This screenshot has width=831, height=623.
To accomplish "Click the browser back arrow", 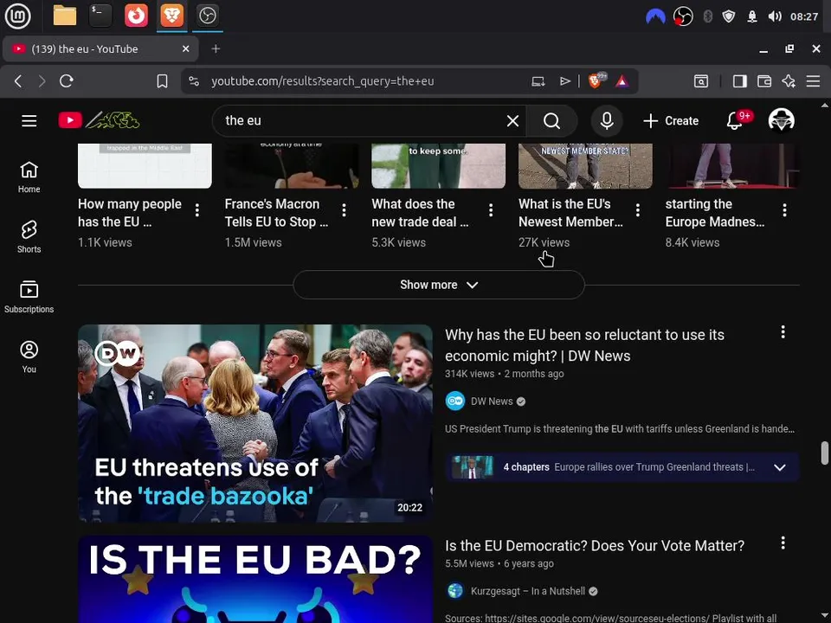I will click(x=18, y=81).
